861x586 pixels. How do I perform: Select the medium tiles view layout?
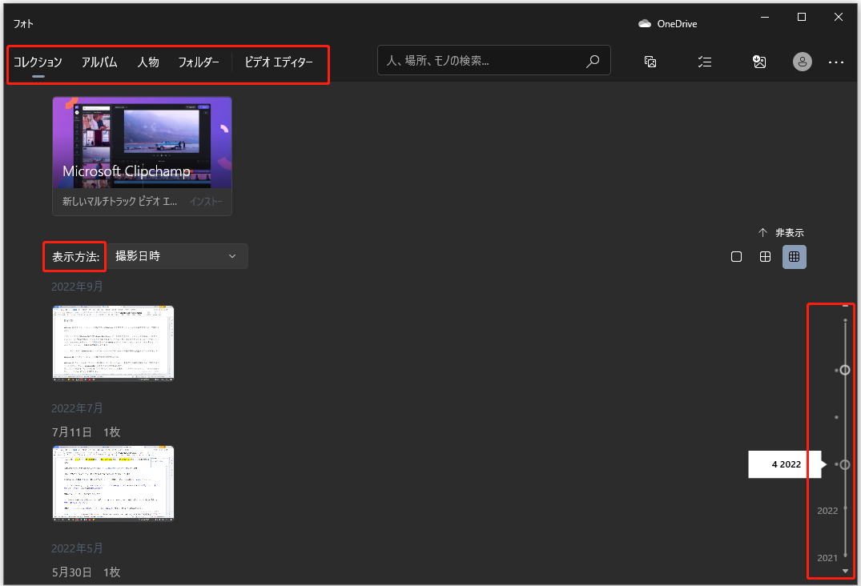765,256
